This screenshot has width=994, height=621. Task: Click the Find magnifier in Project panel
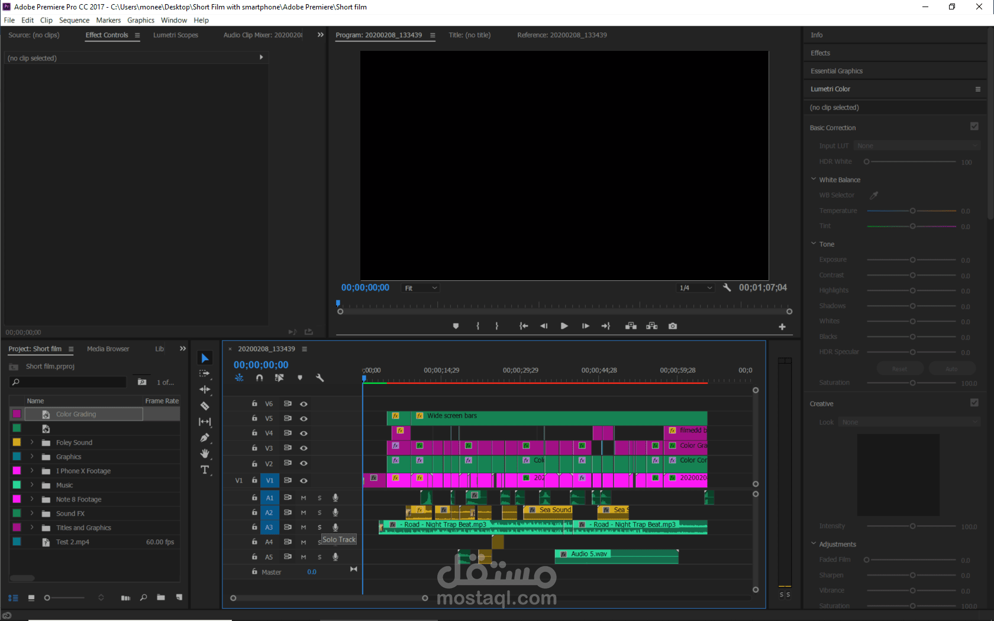pyautogui.click(x=143, y=597)
